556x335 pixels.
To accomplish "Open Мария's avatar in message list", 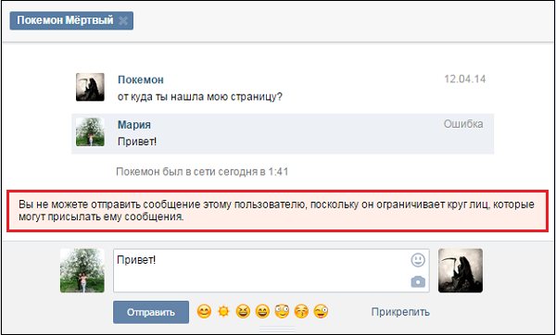I will pyautogui.click(x=90, y=131).
